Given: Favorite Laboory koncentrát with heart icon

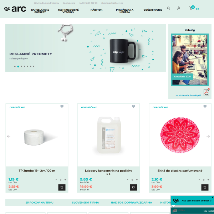Looking at the screenshot, I should (x=133, y=106).
